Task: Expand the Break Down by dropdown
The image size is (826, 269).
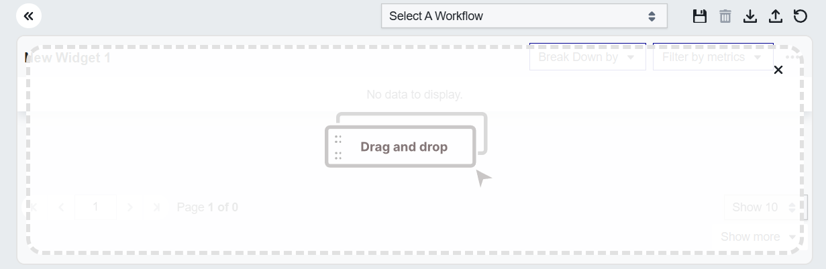Action: [587, 58]
